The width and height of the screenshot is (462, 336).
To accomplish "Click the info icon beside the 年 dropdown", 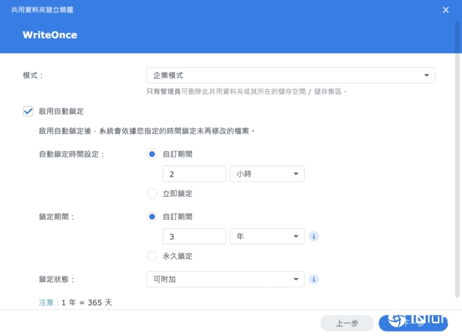I will (x=314, y=236).
